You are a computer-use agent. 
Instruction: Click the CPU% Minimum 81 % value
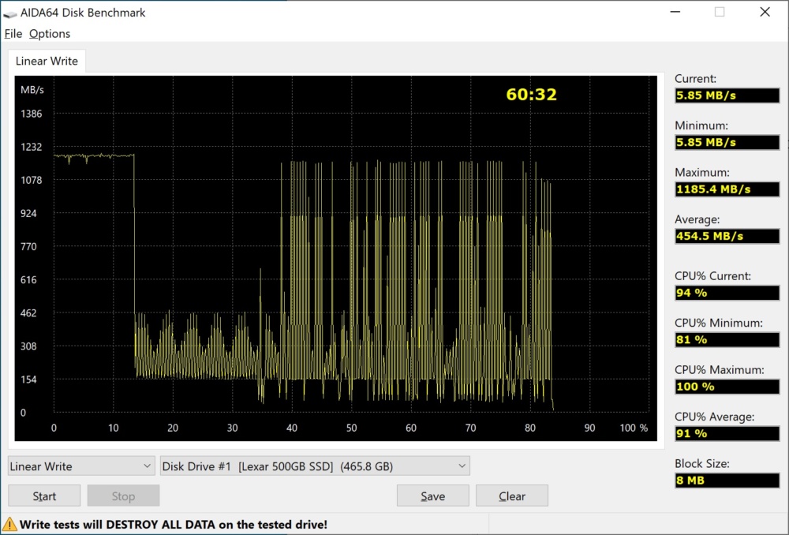727,340
